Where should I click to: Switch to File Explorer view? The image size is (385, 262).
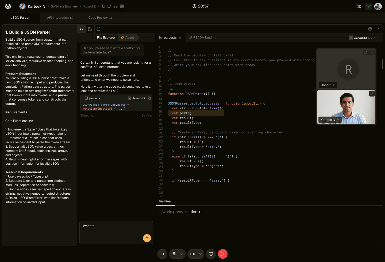point(106,38)
